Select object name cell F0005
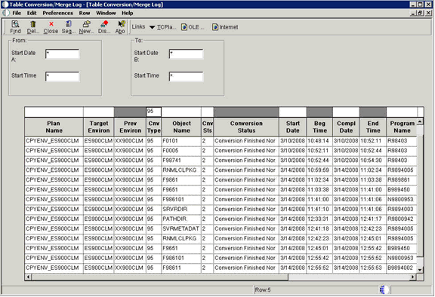 pos(181,151)
